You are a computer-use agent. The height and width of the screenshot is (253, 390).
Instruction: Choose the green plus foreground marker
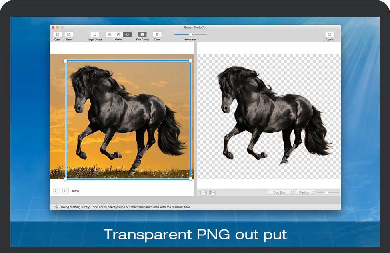click(x=110, y=34)
